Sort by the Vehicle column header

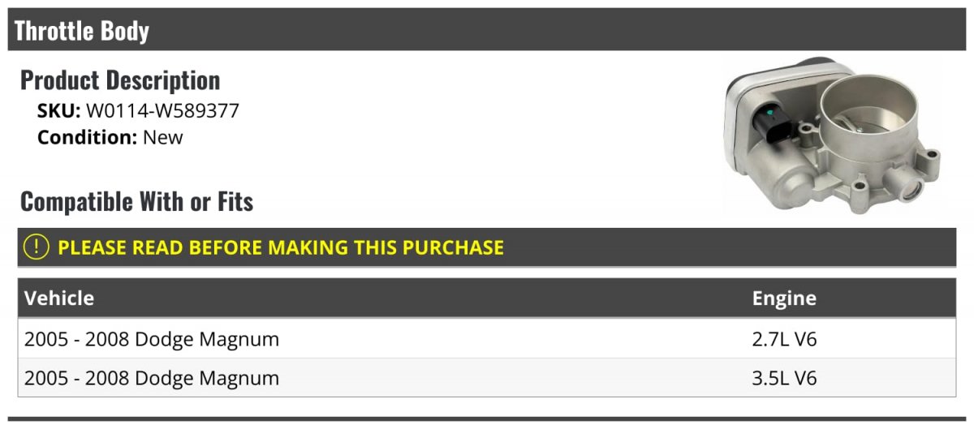point(59,298)
